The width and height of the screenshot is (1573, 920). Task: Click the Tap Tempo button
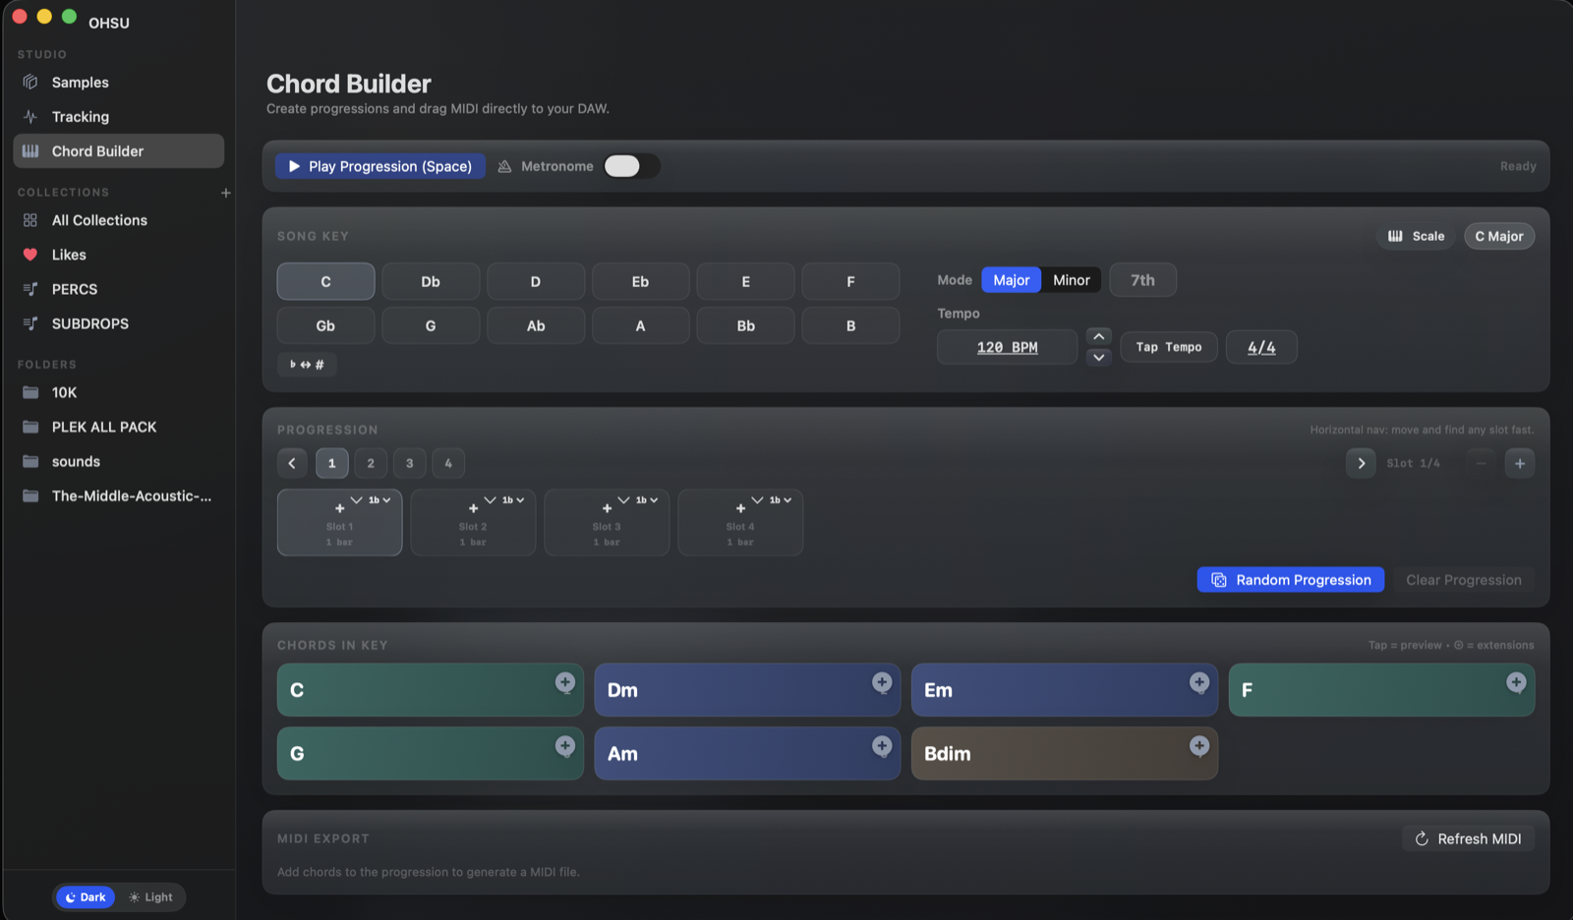[1168, 346]
